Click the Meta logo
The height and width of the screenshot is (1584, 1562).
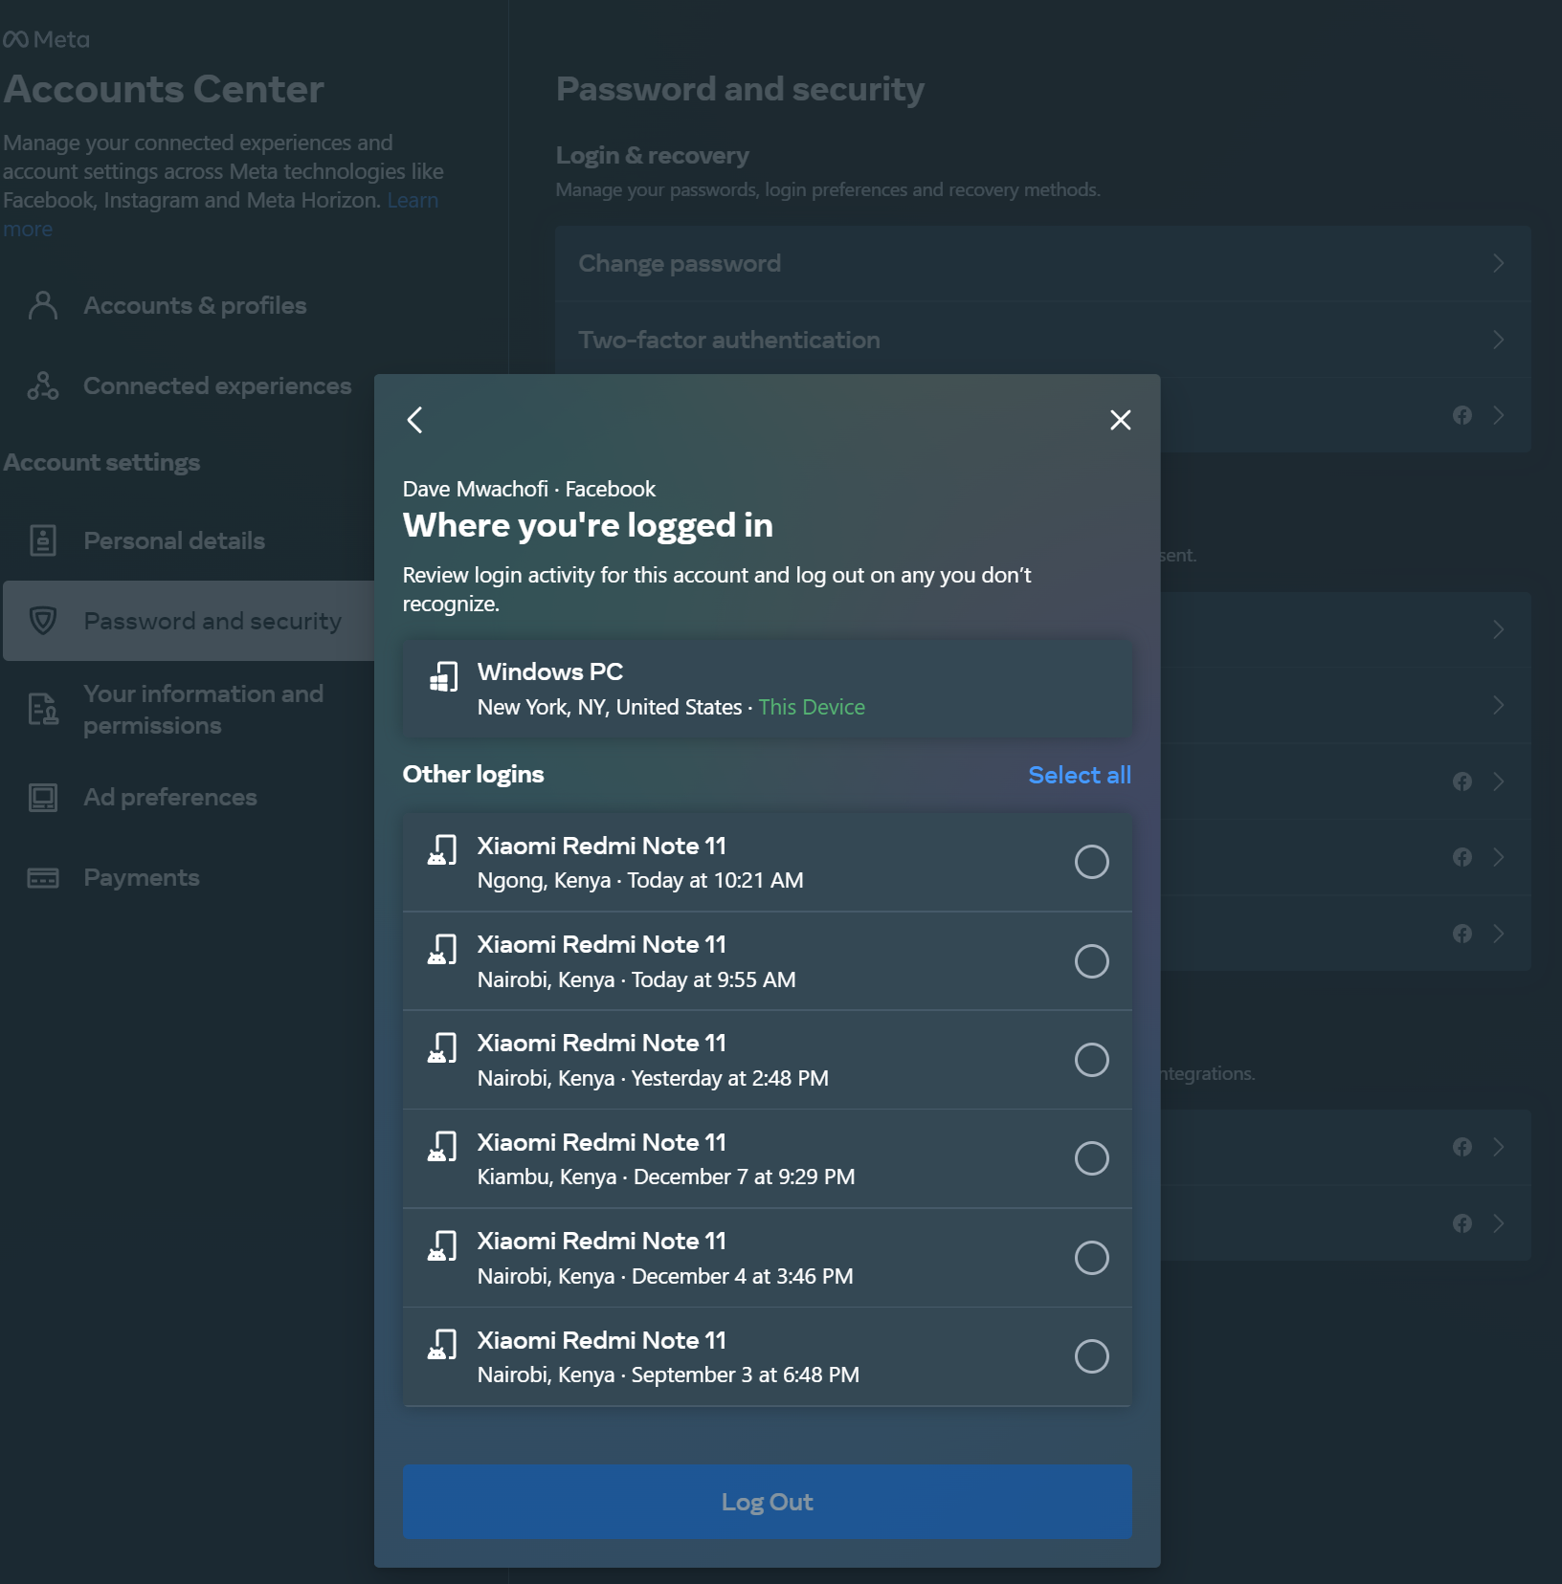coord(46,39)
